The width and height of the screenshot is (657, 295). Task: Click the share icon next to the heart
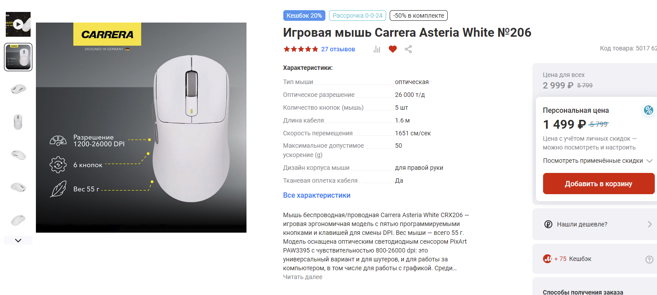pyautogui.click(x=408, y=49)
